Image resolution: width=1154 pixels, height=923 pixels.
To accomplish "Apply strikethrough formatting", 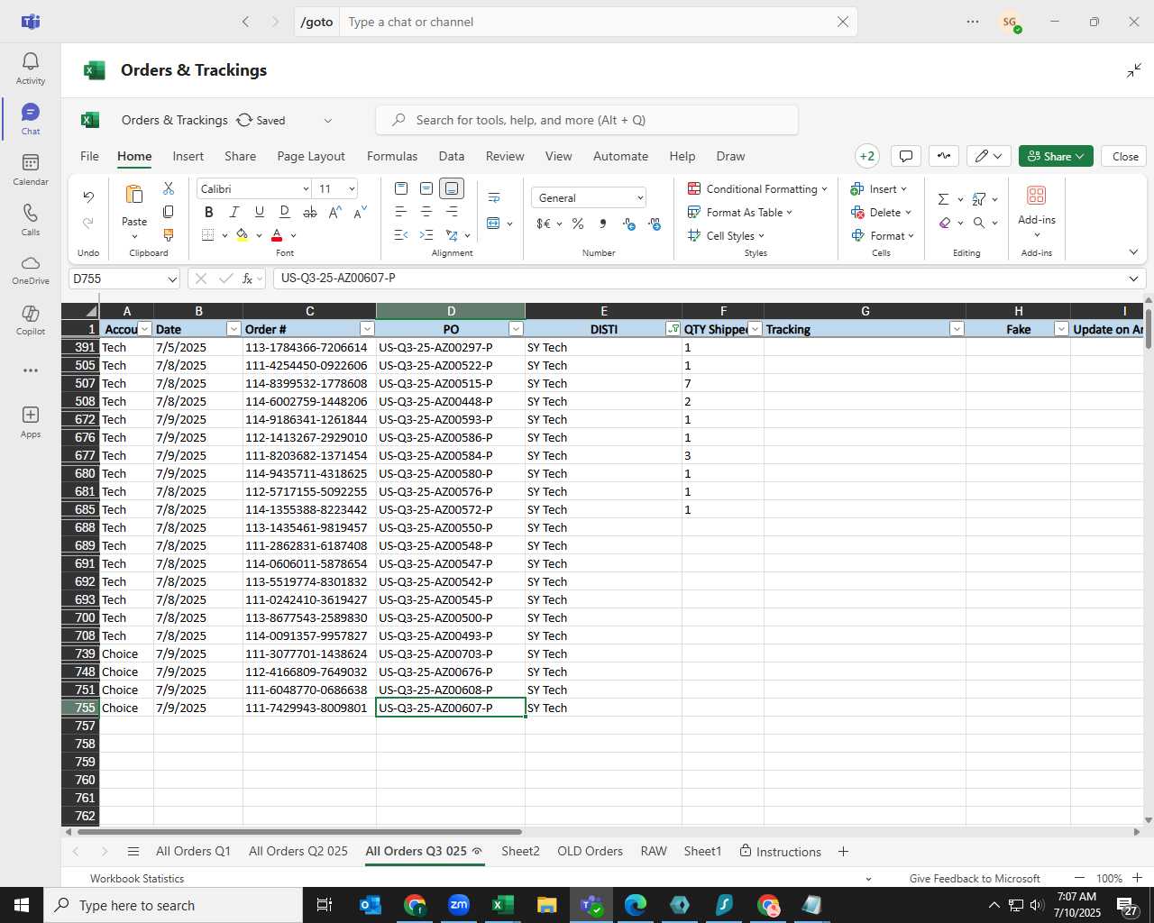I will pyautogui.click(x=310, y=213).
